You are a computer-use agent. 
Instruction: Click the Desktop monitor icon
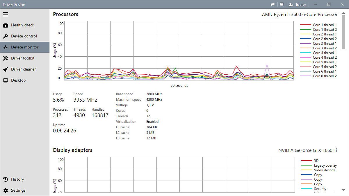point(6,80)
